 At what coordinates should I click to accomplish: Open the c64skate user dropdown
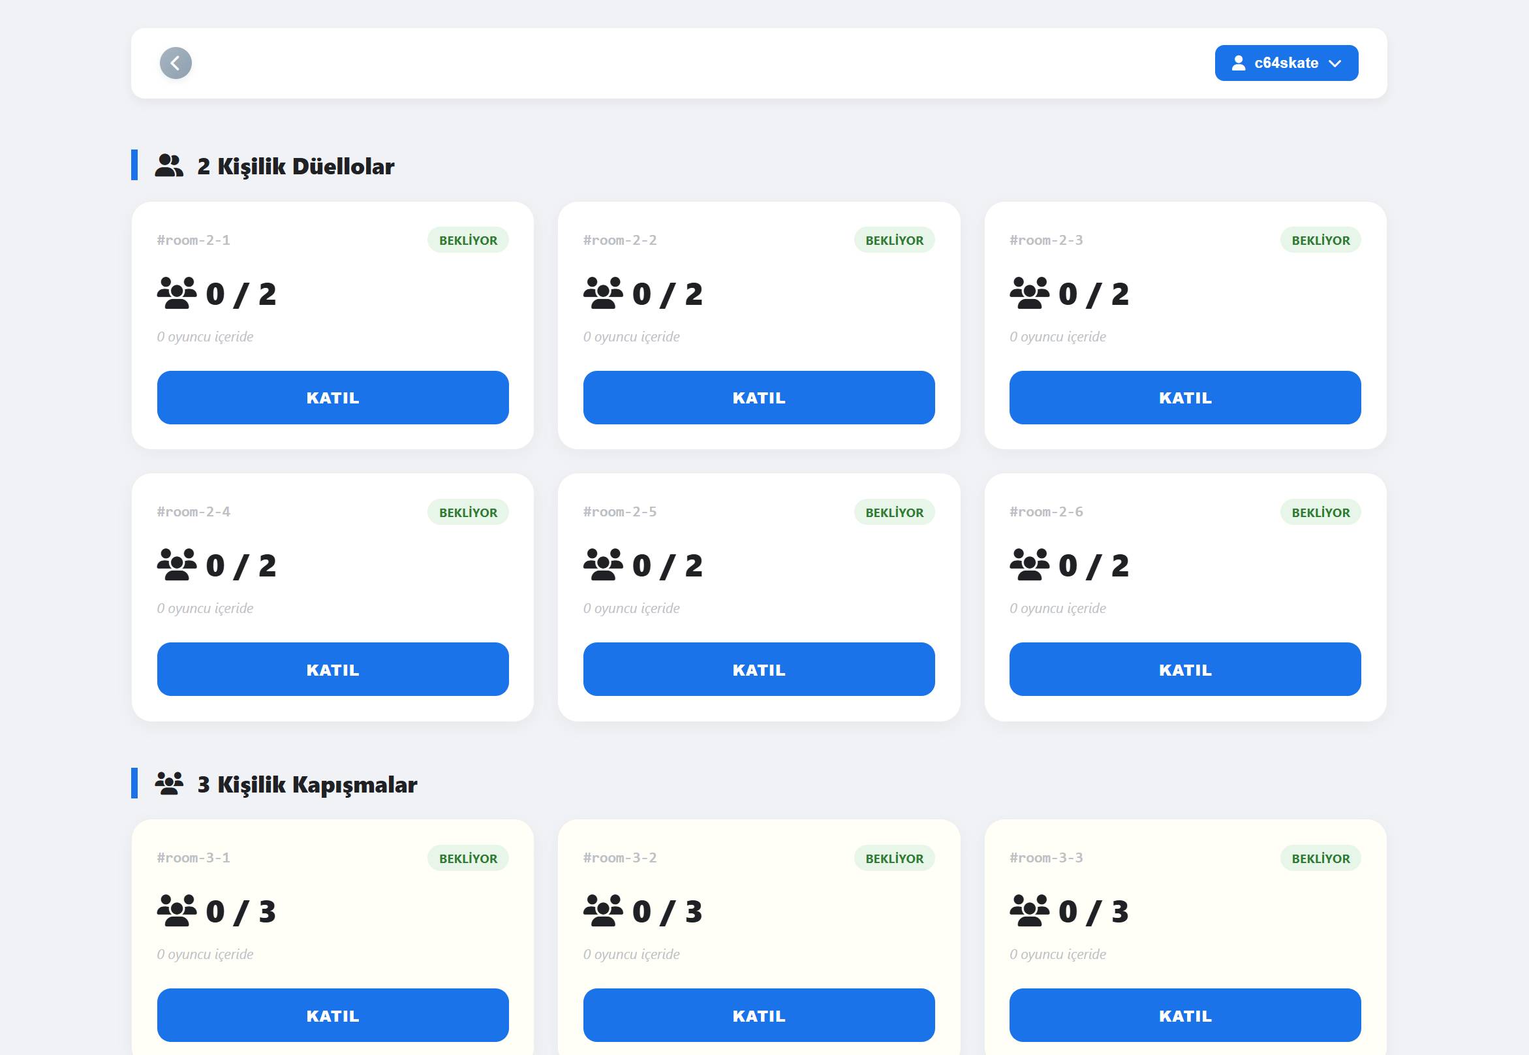click(x=1286, y=63)
